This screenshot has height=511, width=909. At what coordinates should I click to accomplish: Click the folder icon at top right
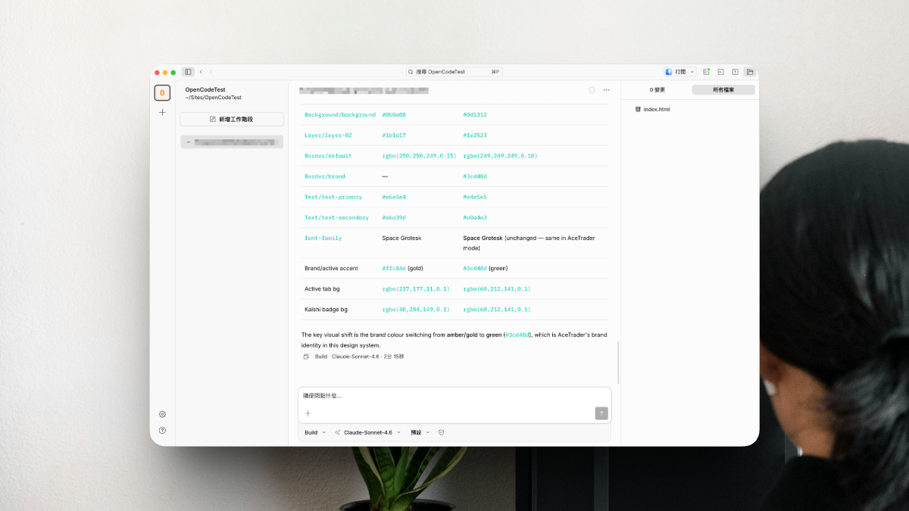[x=749, y=71]
